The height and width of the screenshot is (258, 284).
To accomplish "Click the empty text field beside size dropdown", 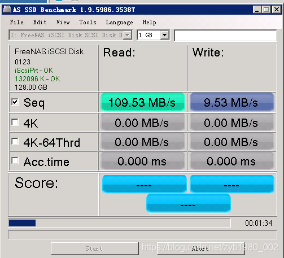I will point(225,35).
